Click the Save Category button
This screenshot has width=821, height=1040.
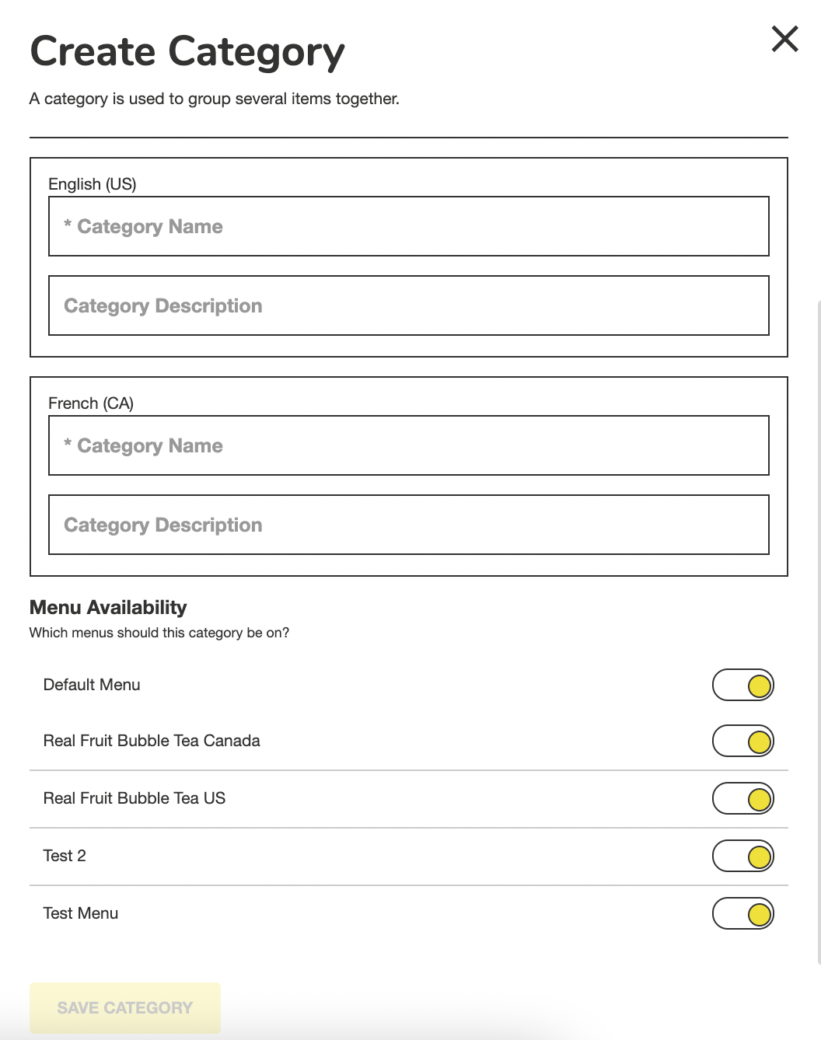pos(125,1008)
